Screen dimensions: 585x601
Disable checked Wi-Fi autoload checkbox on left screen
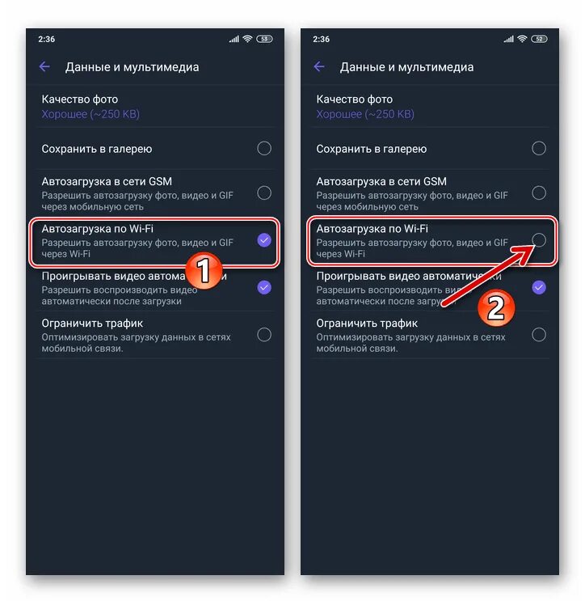(264, 240)
